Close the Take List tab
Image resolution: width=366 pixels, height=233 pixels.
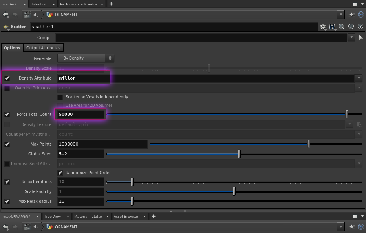tap(54, 4)
